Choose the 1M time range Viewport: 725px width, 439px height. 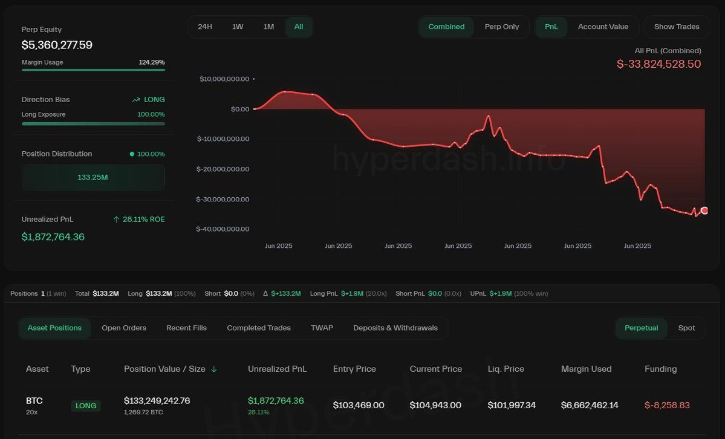(268, 27)
